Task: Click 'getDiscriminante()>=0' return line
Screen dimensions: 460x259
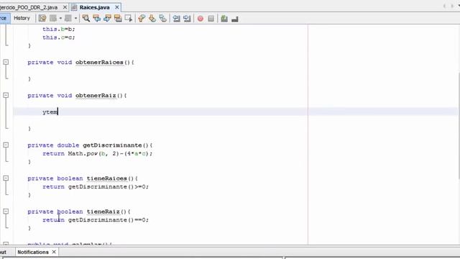Action: click(96, 187)
